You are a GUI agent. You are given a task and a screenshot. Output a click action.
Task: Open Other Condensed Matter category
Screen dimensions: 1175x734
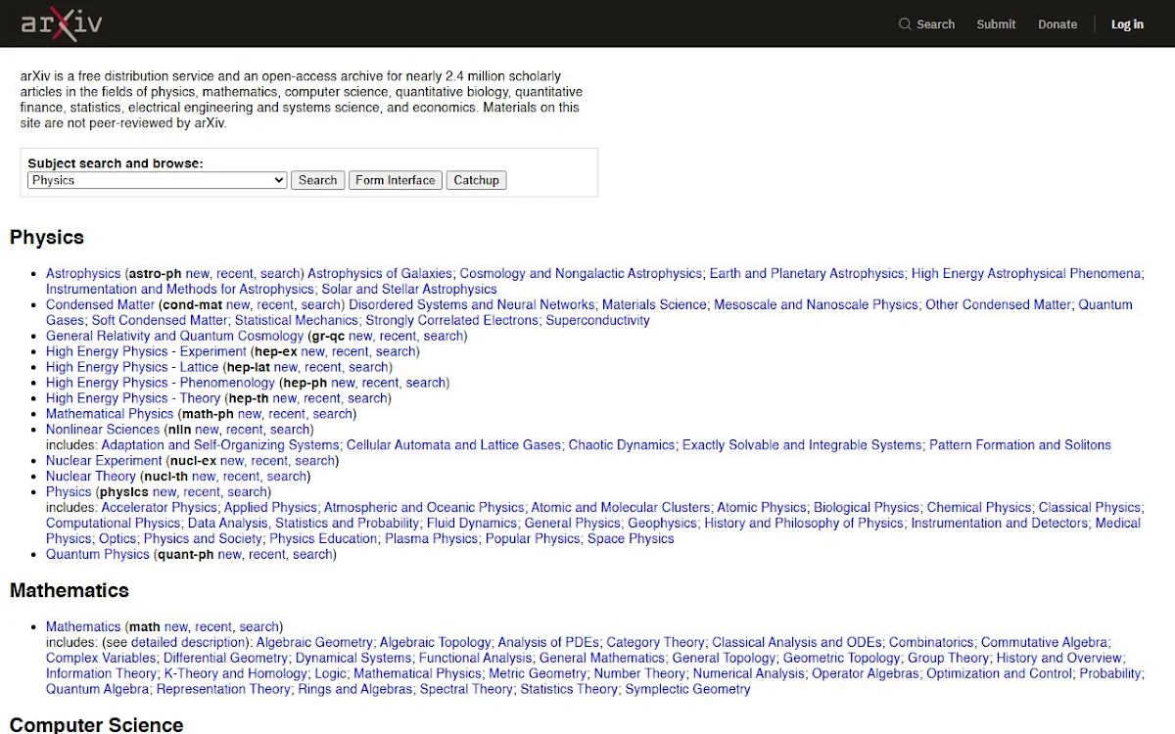click(998, 304)
